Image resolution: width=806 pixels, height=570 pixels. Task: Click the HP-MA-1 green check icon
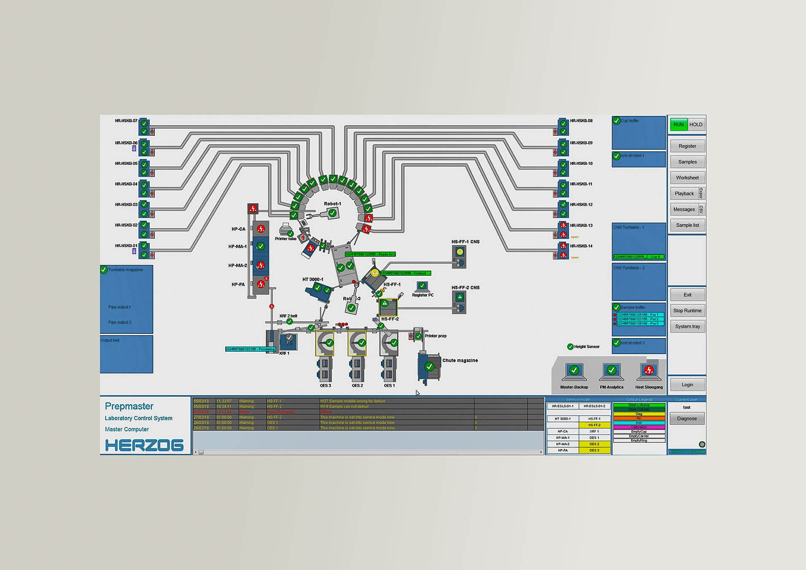tap(261, 246)
